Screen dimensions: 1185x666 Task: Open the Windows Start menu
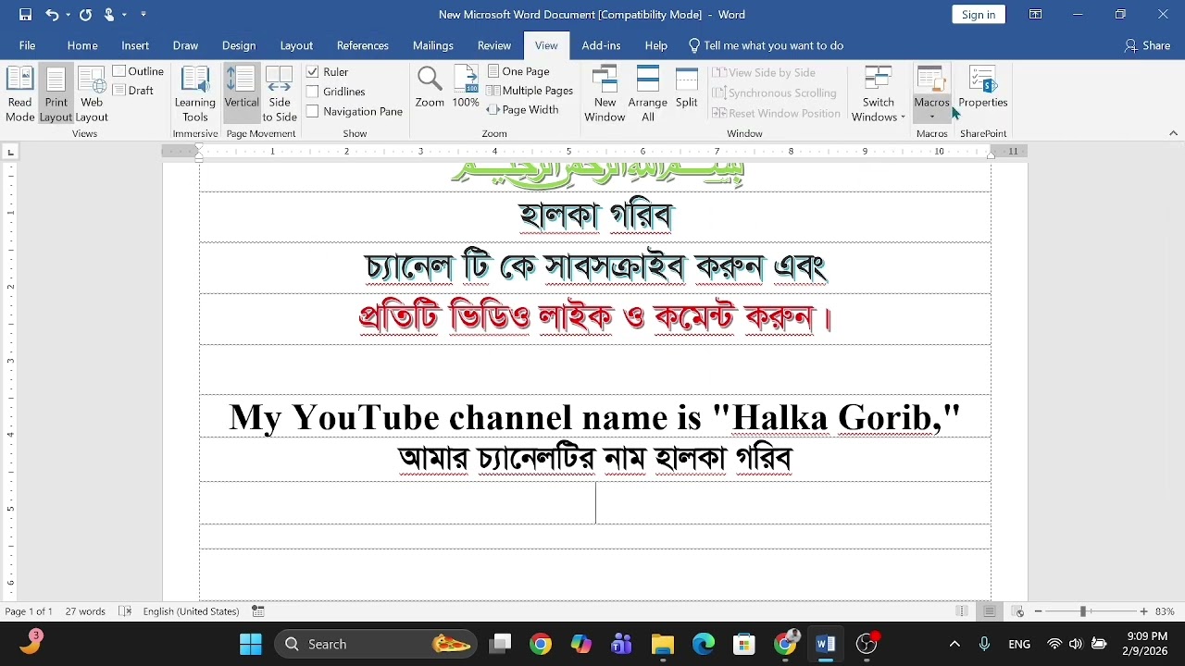[251, 644]
